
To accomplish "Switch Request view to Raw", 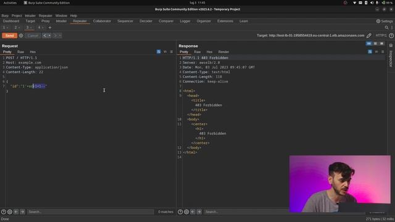I will (20, 52).
